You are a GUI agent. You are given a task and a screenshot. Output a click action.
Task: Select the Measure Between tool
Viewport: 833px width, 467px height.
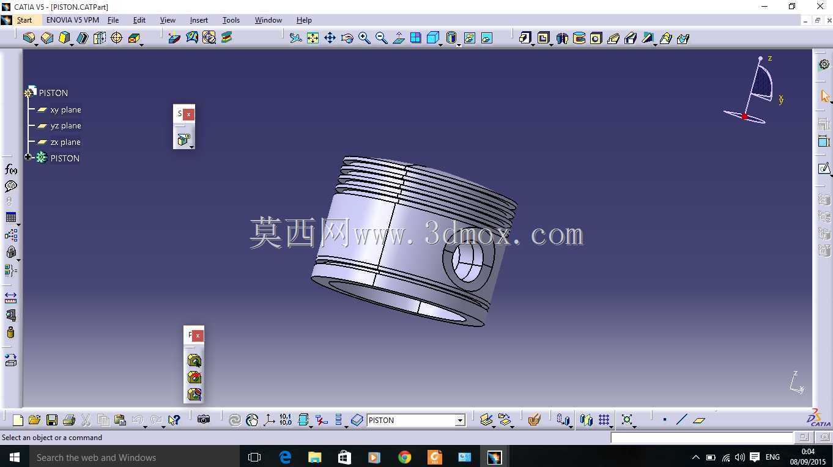click(10, 298)
